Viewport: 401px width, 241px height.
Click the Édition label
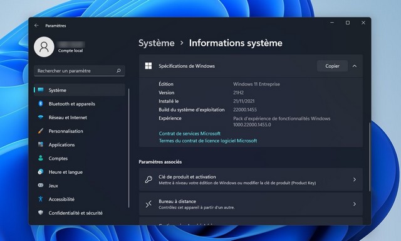pos(166,84)
